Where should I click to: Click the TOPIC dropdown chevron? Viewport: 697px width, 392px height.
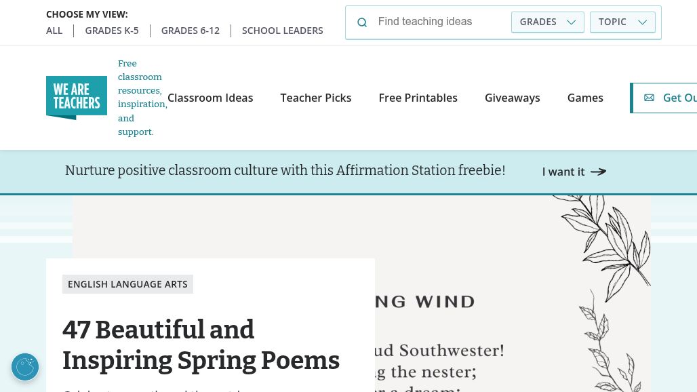[642, 22]
